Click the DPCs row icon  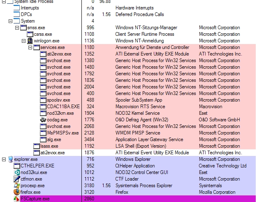(17, 14)
